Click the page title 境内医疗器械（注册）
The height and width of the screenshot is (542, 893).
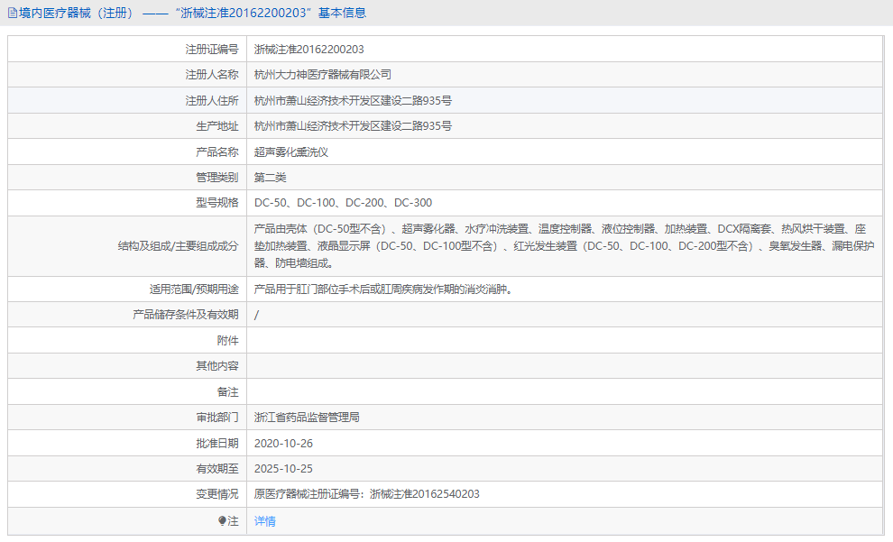(x=77, y=14)
